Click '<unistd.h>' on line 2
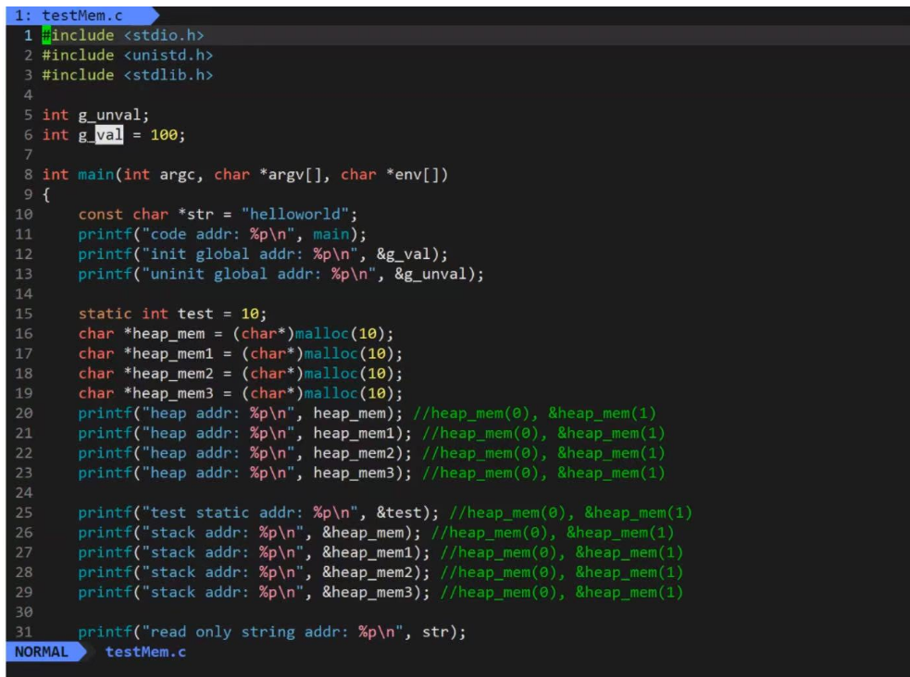The width and height of the screenshot is (910, 677). pyautogui.click(x=168, y=55)
